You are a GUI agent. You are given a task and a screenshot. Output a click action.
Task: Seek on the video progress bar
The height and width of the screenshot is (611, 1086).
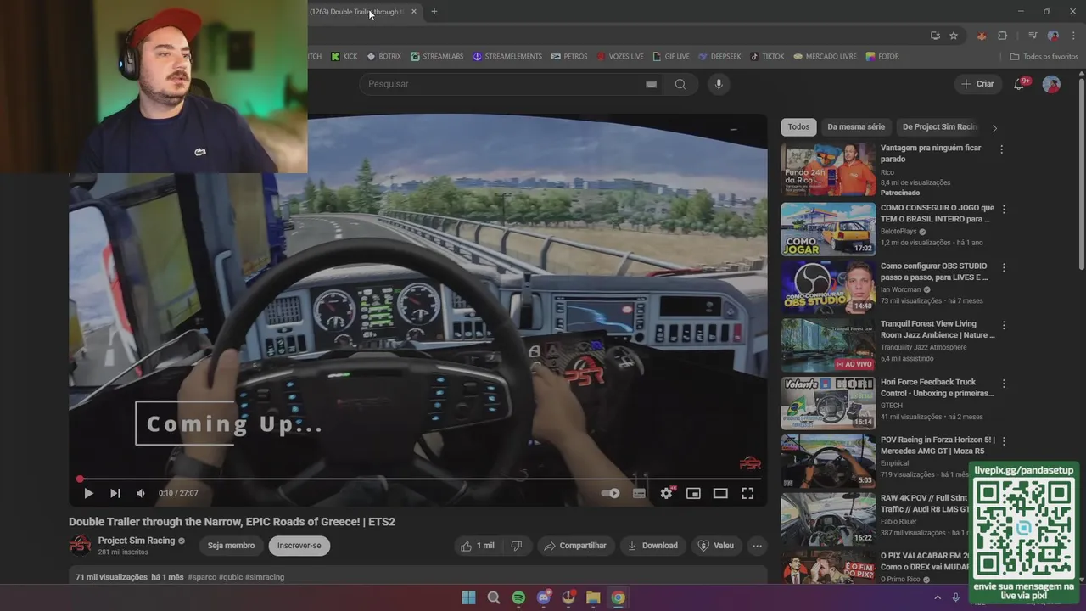click(x=418, y=479)
